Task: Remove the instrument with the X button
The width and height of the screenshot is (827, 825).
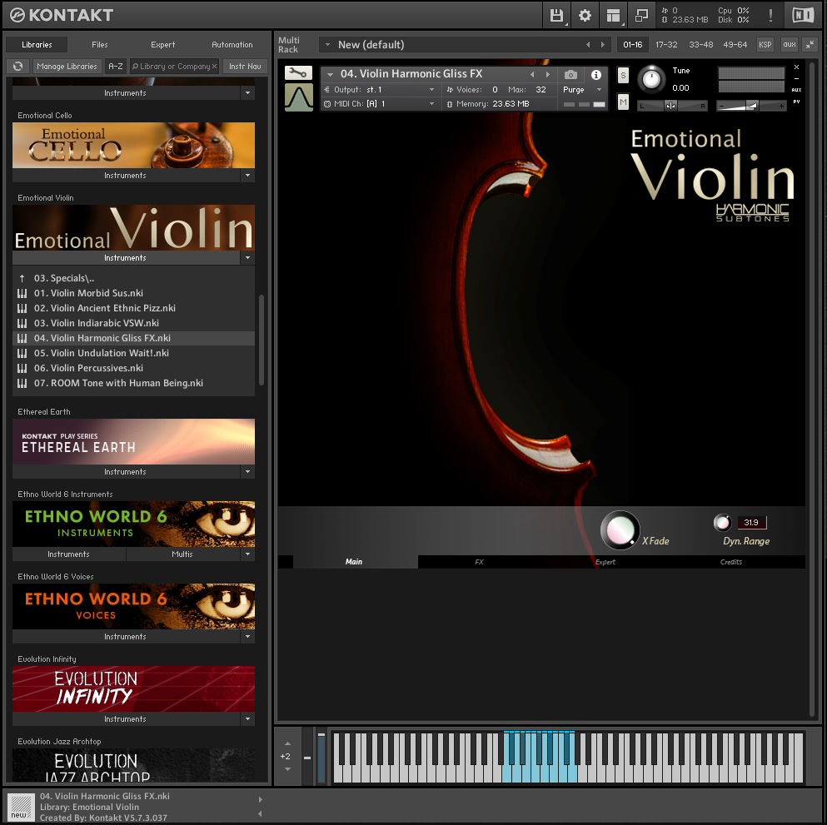Action: pyautogui.click(x=796, y=67)
